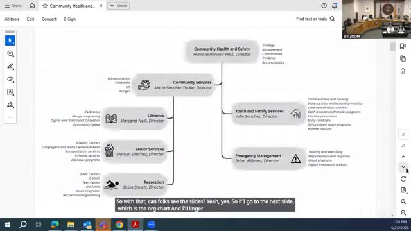Open the E-Sign menu
The width and height of the screenshot is (411, 231).
70,19
